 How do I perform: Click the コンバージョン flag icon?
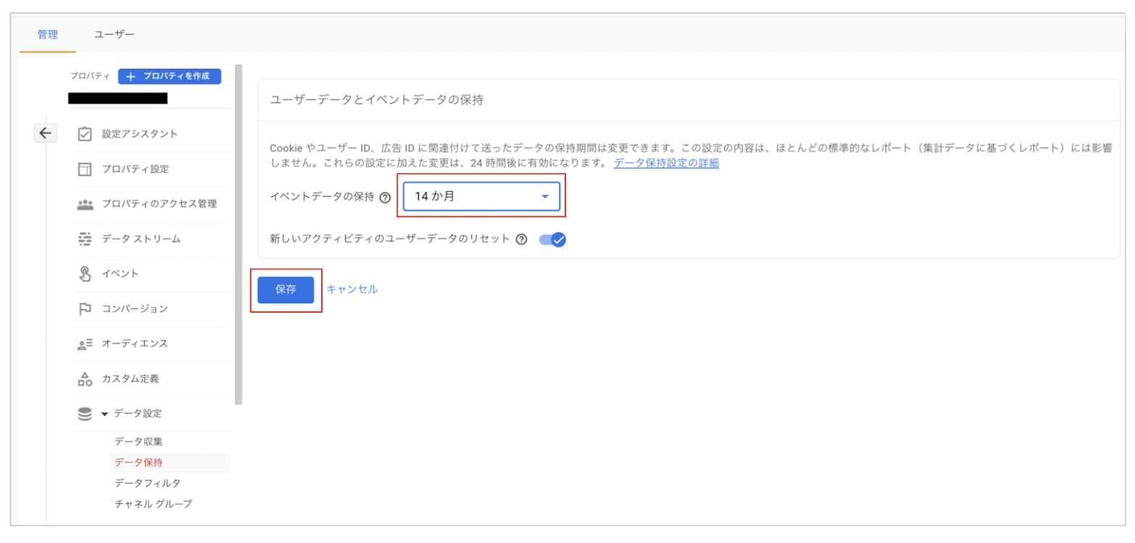coord(85,309)
